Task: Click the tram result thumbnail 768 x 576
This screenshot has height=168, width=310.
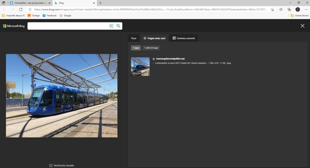Action: [140, 66]
